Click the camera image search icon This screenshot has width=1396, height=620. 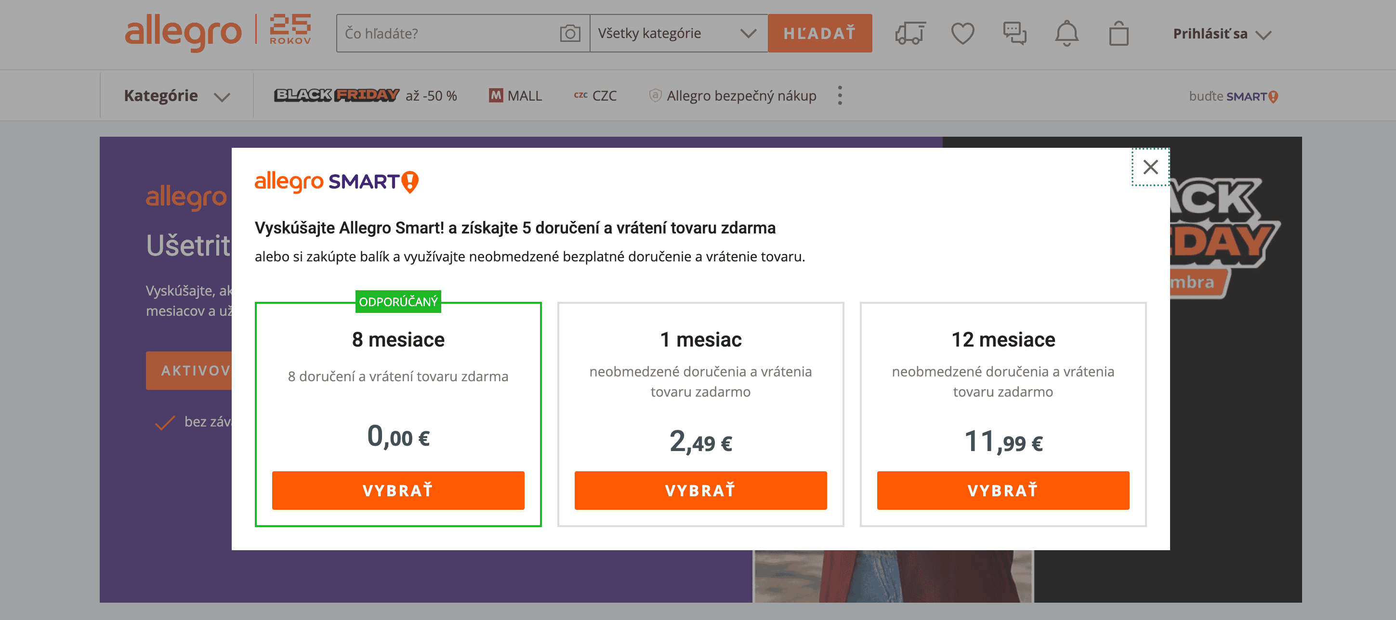pyautogui.click(x=569, y=34)
